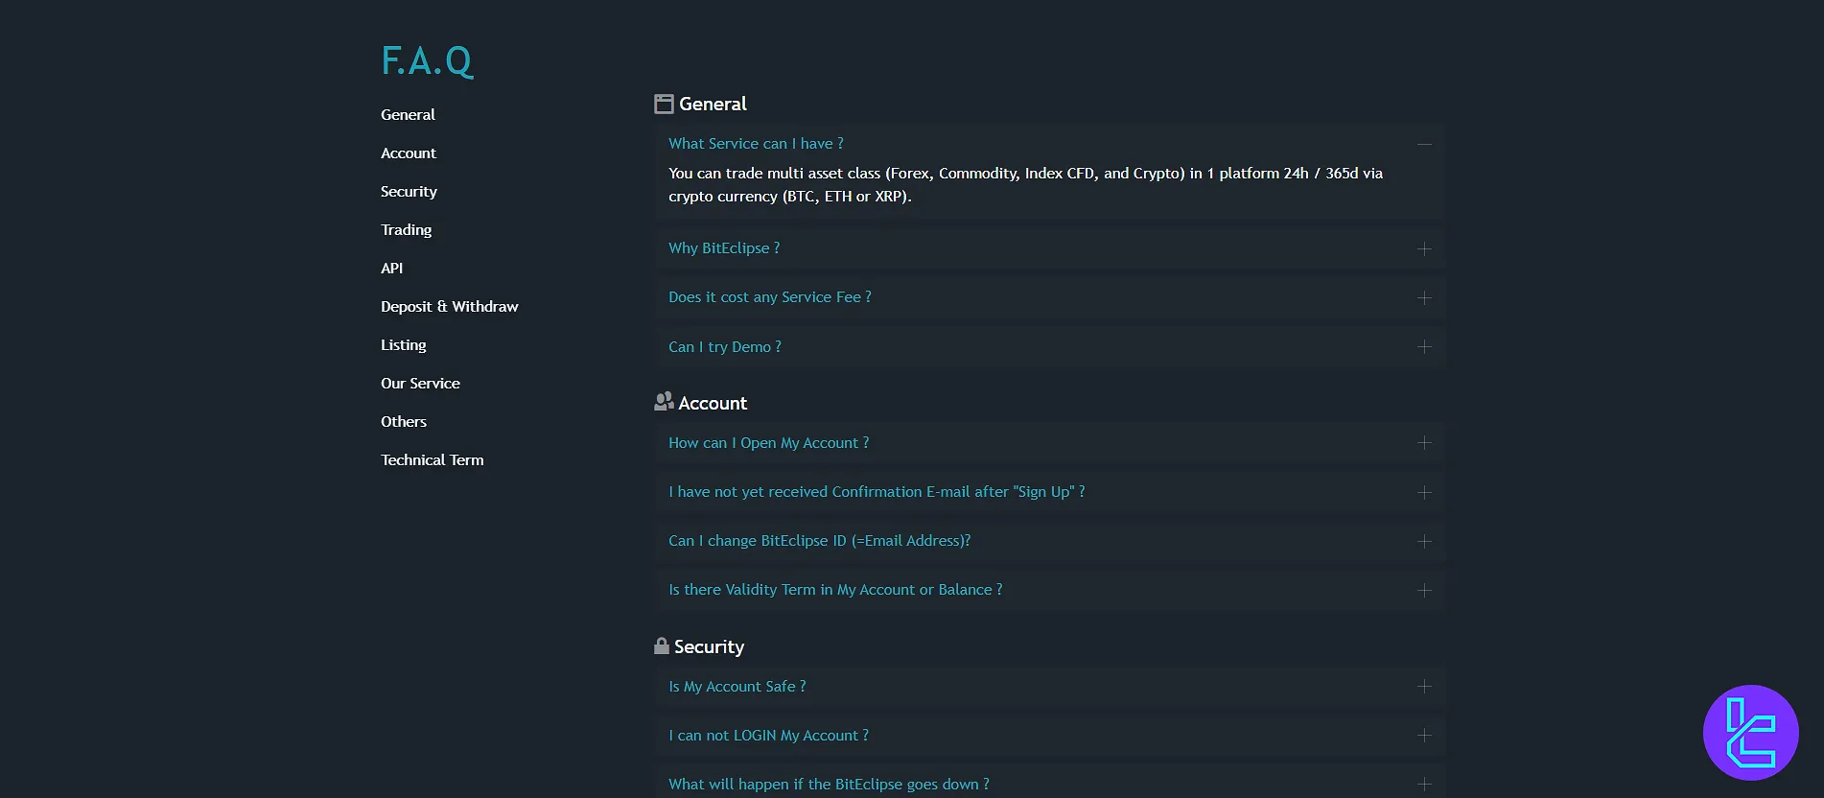
Task: Click plus icon beside 'Is My Account Safe ?'
Action: (1424, 687)
